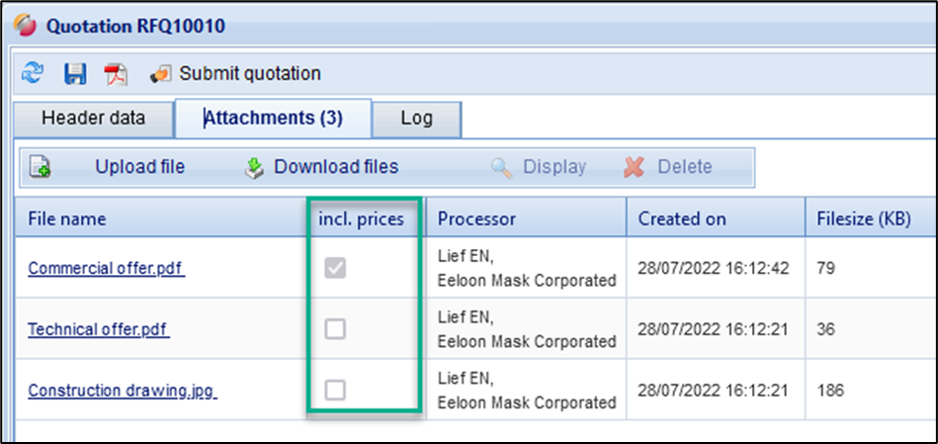Click the PDF export icon

pyautogui.click(x=118, y=74)
